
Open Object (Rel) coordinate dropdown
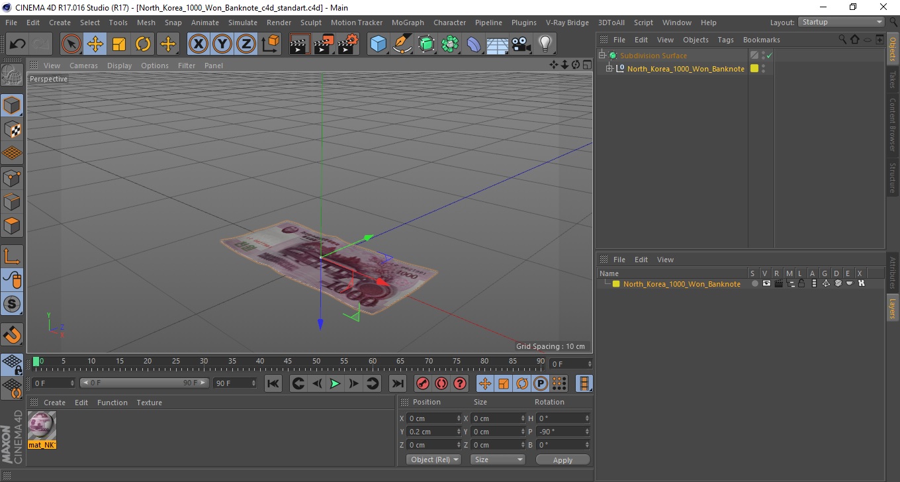tap(434, 459)
